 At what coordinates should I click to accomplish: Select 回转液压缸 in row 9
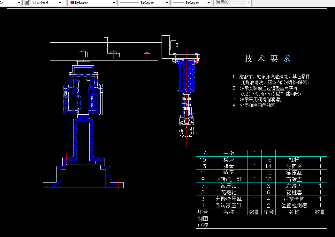coord(229,179)
